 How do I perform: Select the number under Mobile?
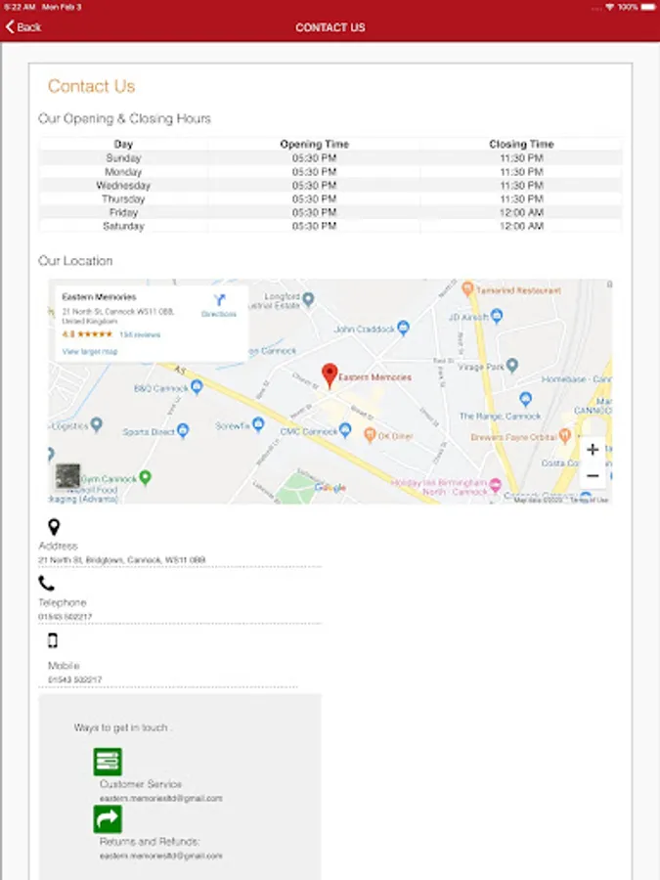(x=74, y=680)
